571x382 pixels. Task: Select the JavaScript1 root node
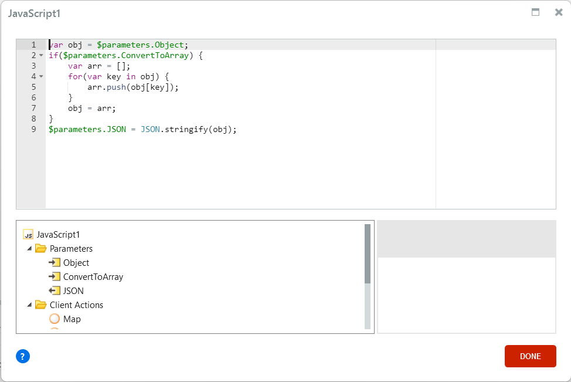[59, 234]
